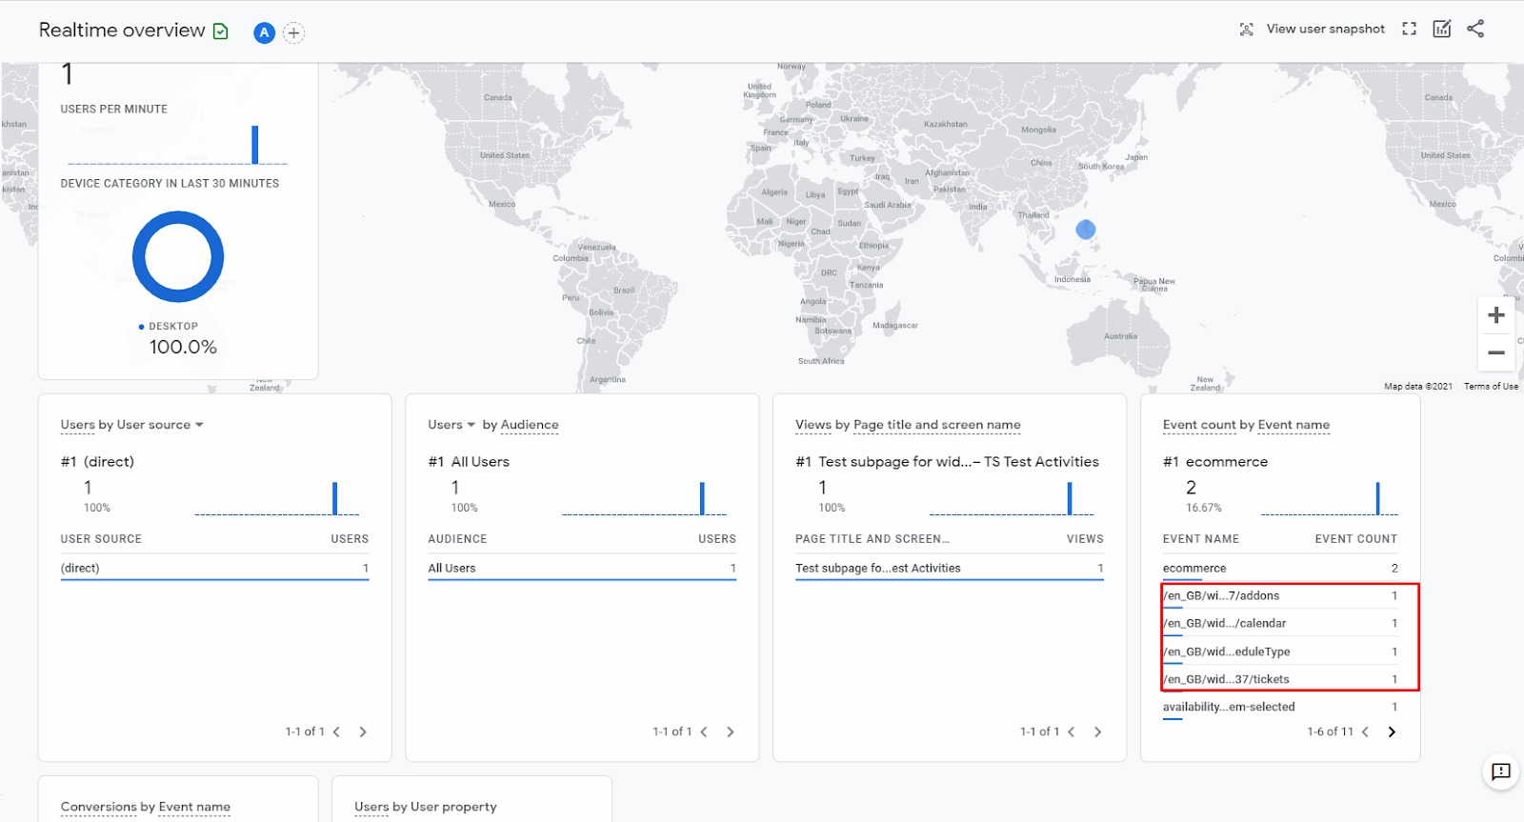Go to next page in Audience card
1524x822 pixels.
(731, 732)
